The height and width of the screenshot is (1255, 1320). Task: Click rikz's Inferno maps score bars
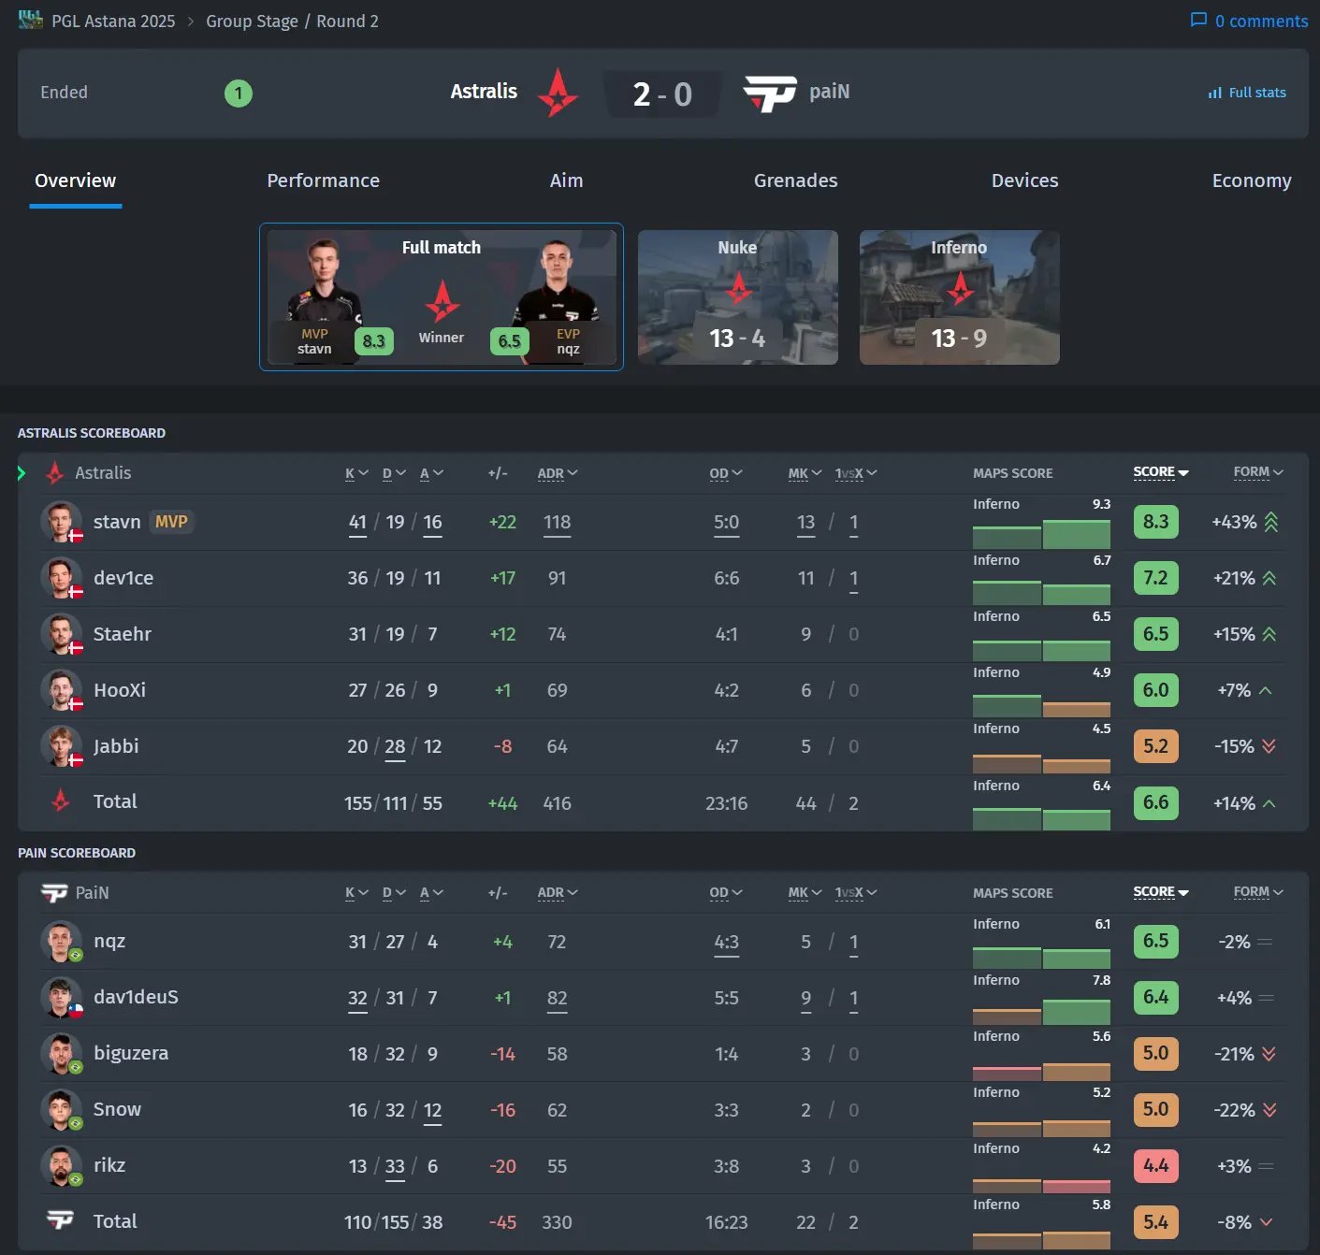click(x=1041, y=1185)
